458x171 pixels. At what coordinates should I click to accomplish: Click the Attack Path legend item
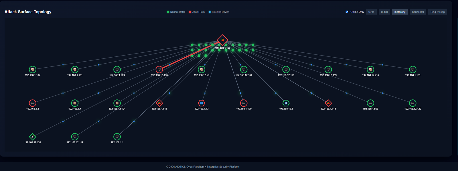[x=197, y=12]
